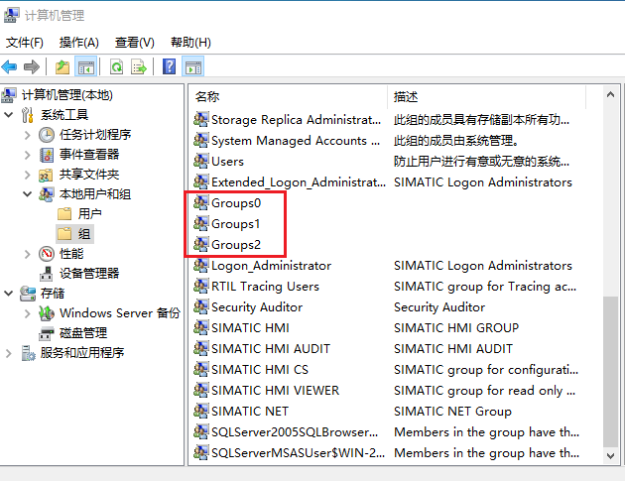Expand the 任务计划程序 node

click(x=28, y=135)
